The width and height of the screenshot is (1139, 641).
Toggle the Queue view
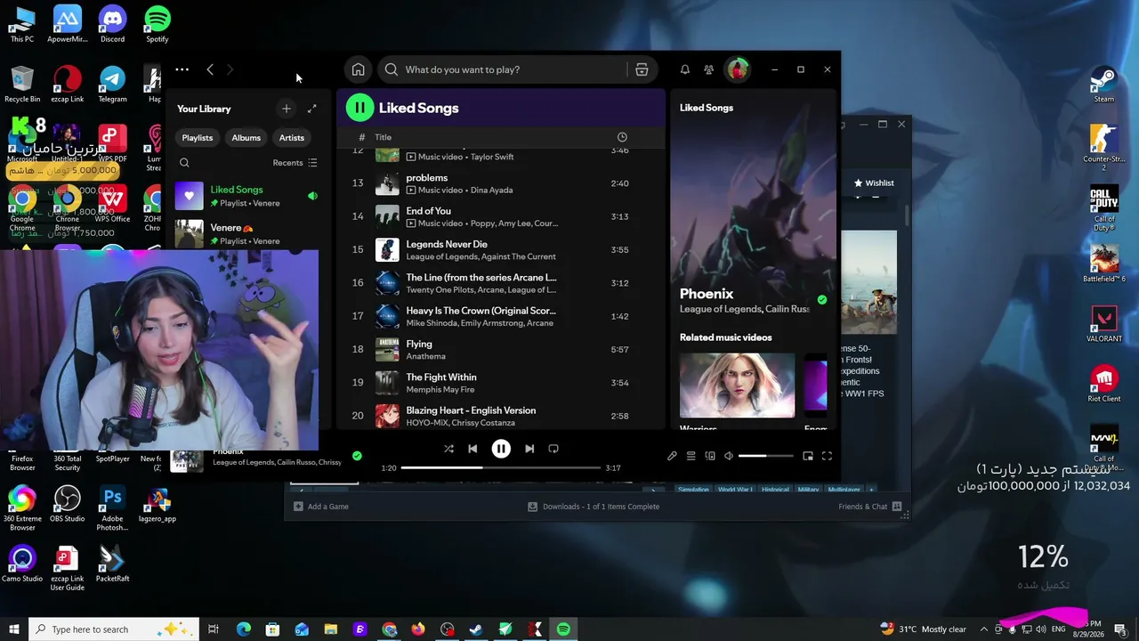point(691,456)
